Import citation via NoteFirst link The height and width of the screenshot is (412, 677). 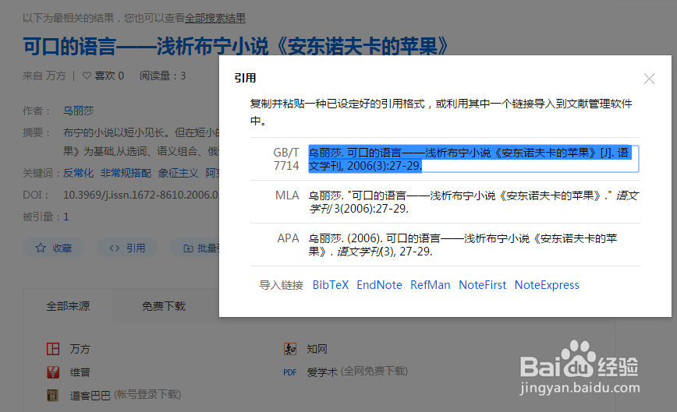click(482, 285)
